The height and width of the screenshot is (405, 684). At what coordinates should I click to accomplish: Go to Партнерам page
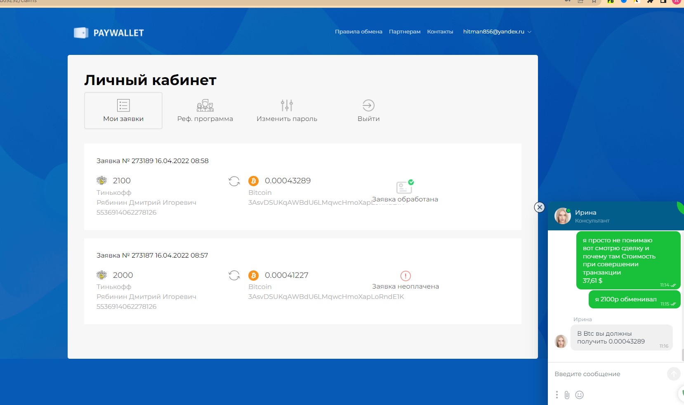click(404, 32)
